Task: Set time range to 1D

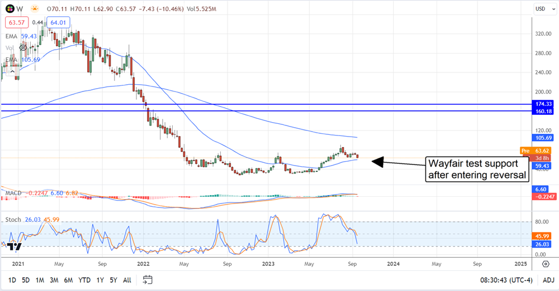Action: tap(12, 280)
